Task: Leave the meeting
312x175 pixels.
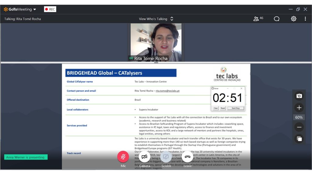Action: 187,157
